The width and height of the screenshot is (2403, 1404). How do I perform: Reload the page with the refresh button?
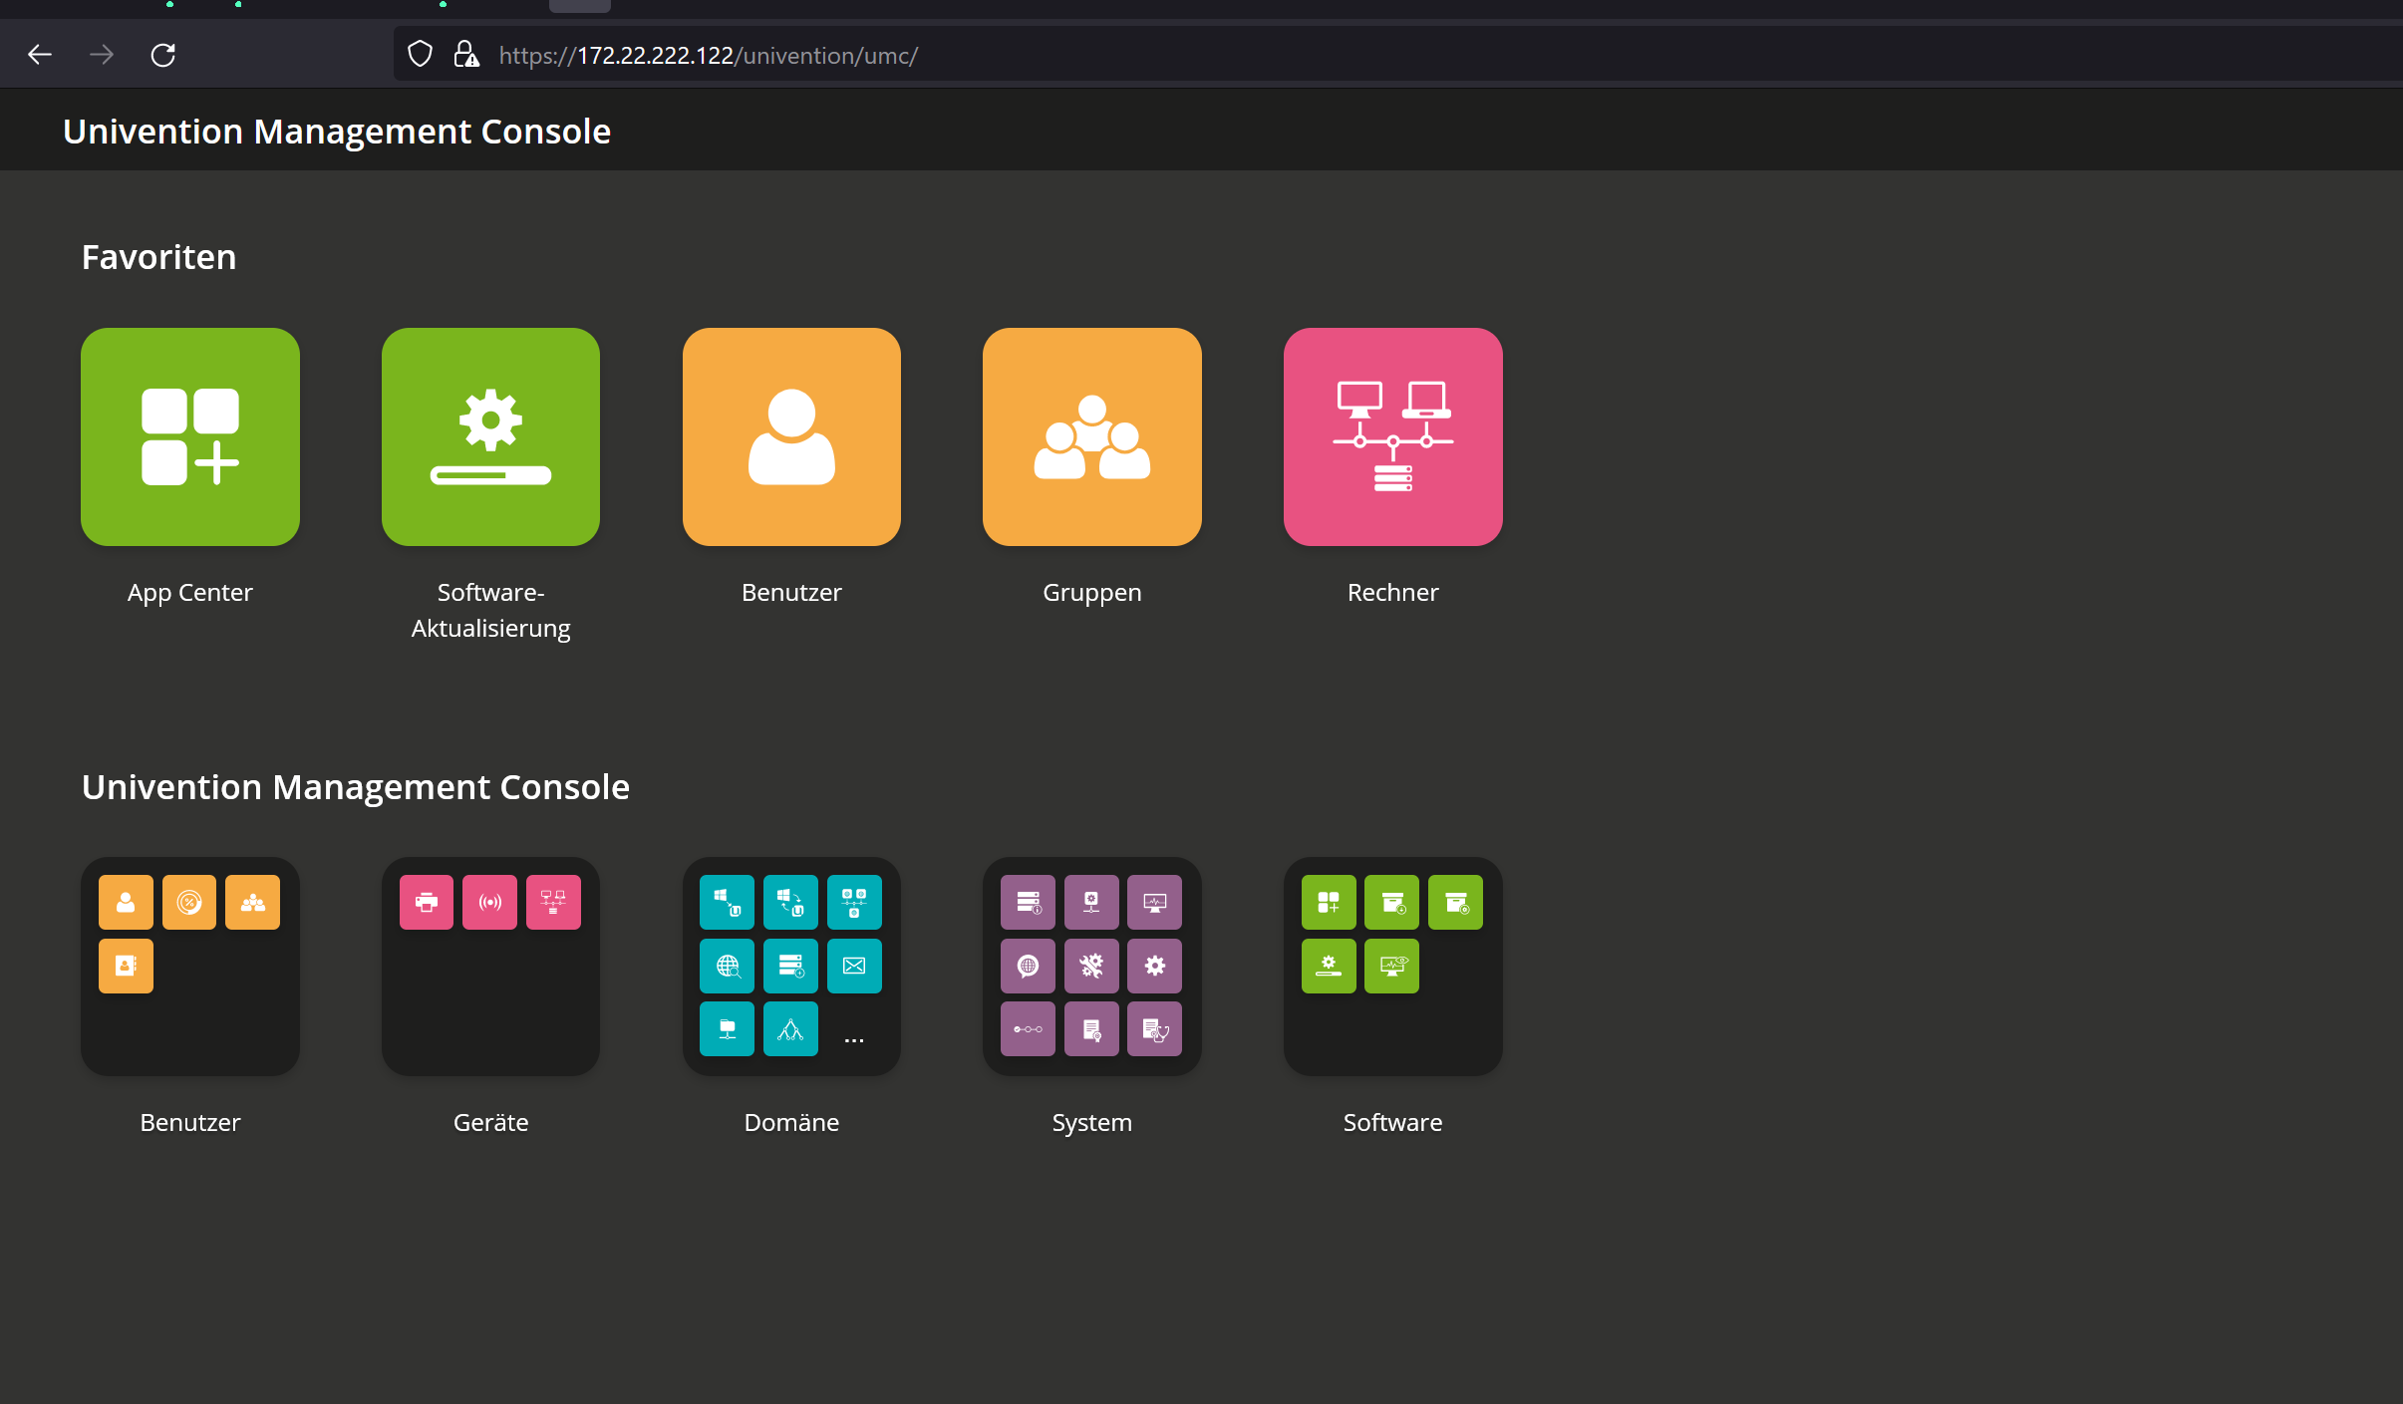click(163, 55)
